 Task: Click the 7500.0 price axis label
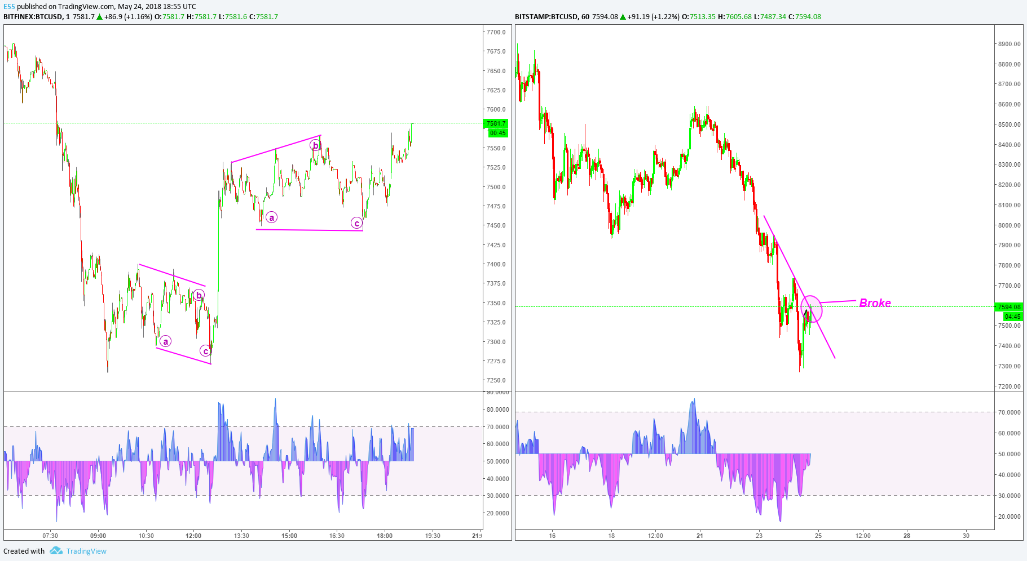496,187
